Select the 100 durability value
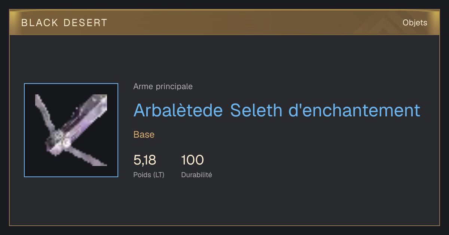Screen dimensions: 449x235 (193, 160)
